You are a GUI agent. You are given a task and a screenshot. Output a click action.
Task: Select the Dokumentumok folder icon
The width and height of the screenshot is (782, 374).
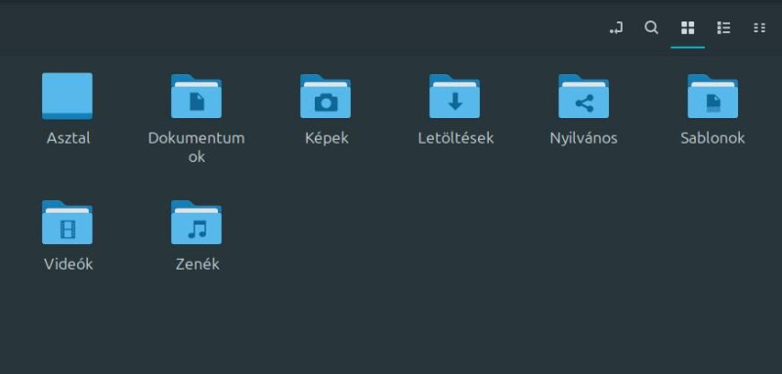pos(196,96)
